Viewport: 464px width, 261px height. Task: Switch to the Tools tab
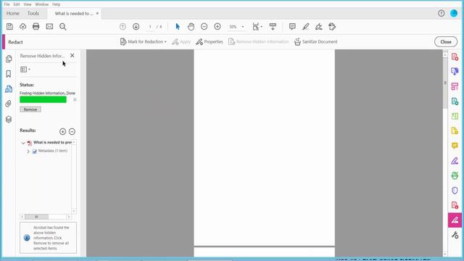point(33,13)
